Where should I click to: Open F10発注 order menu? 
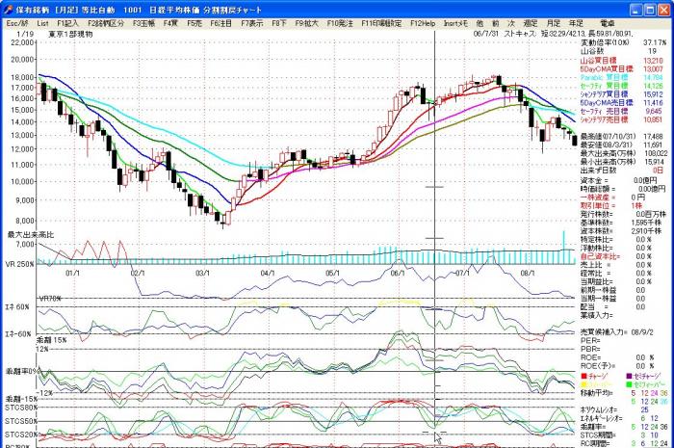click(340, 23)
